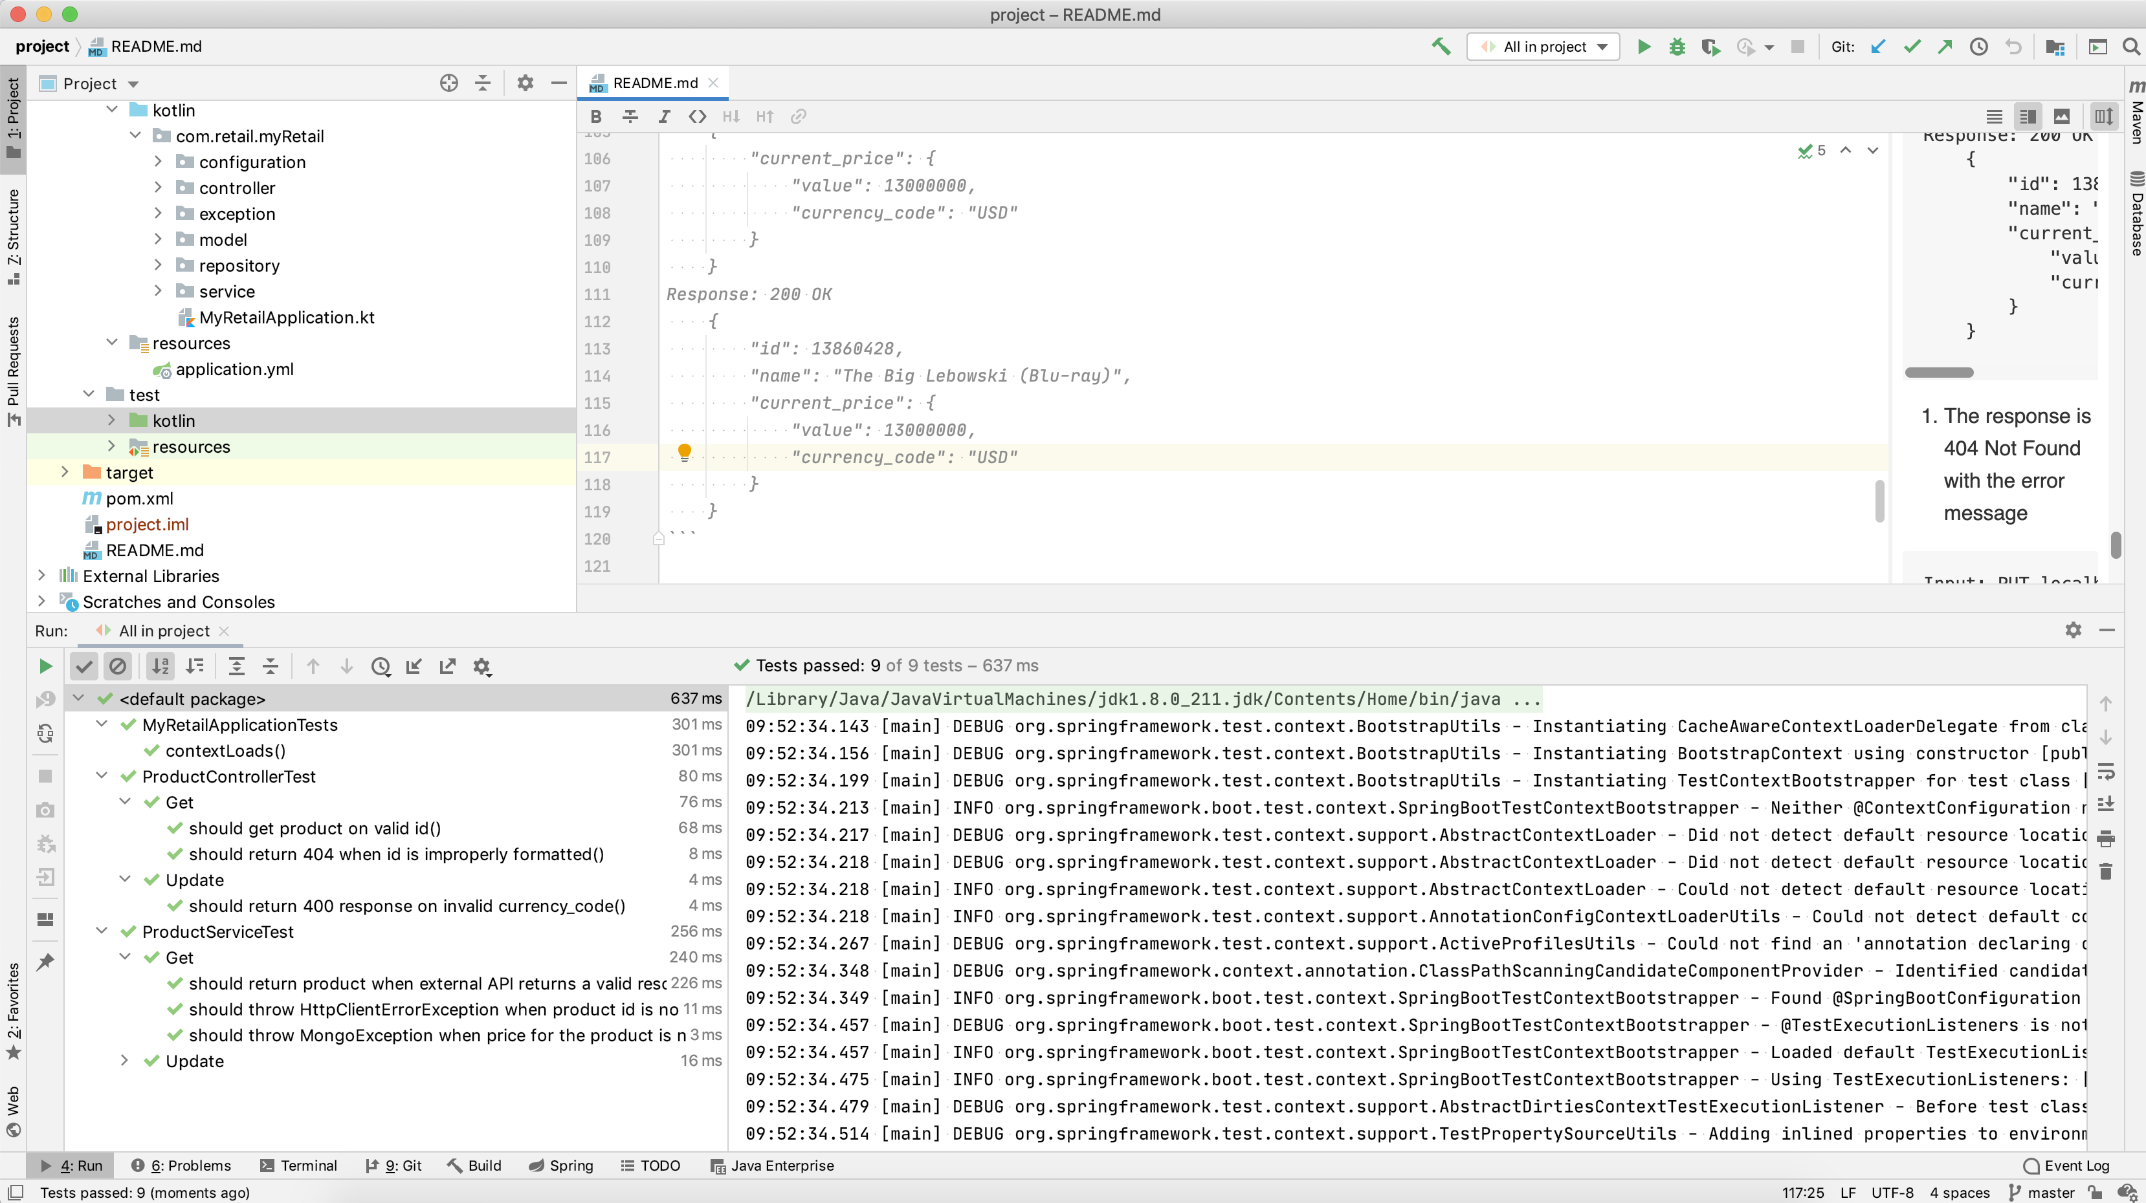Screen dimensions: 2146x1203
Task: Click the intention lightbulb on line 117
Action: [684, 452]
